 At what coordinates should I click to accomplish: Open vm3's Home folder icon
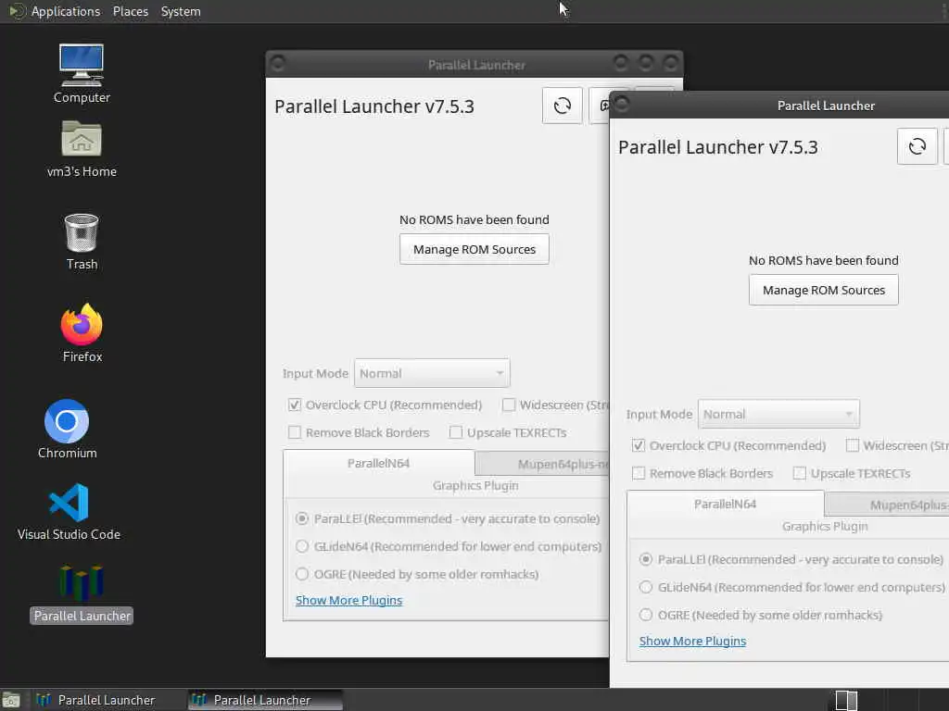(x=82, y=149)
